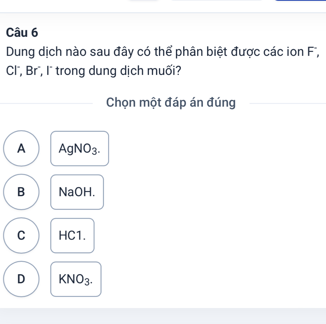Select radio option A

(21, 148)
